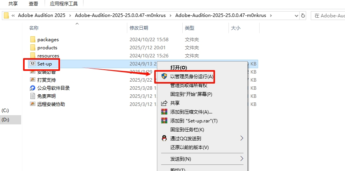This screenshot has height=171, width=345.
Task: Expand breadcrumb chevron after Adobe Audition 2025
Action: [70, 15]
